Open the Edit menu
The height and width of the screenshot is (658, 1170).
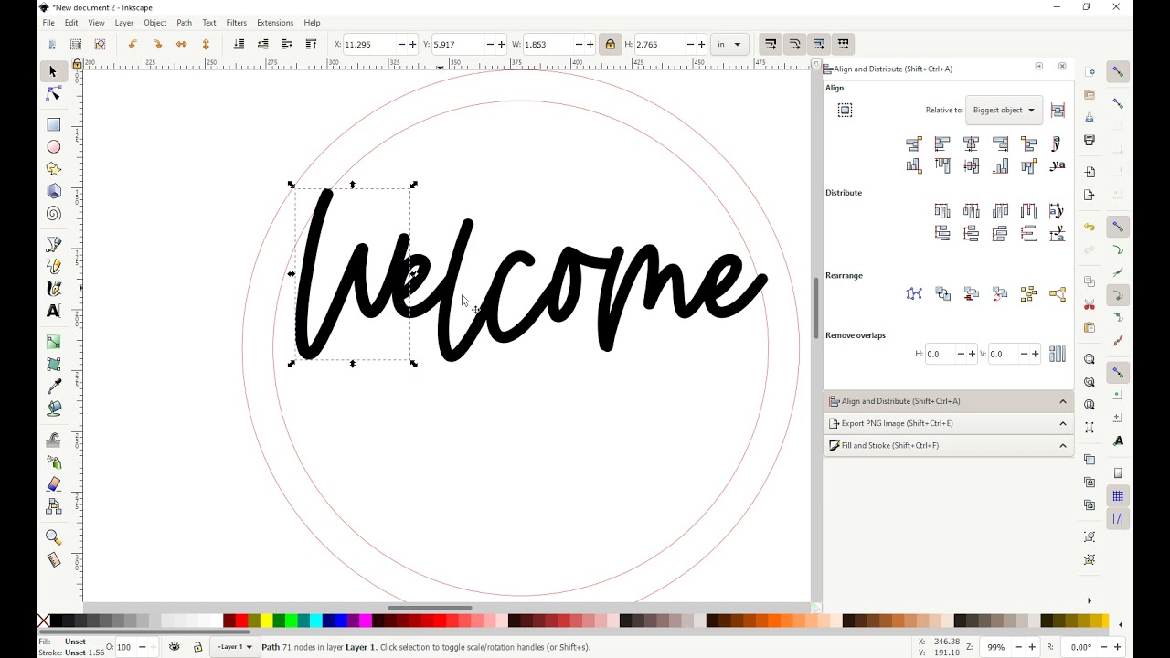[x=71, y=23]
